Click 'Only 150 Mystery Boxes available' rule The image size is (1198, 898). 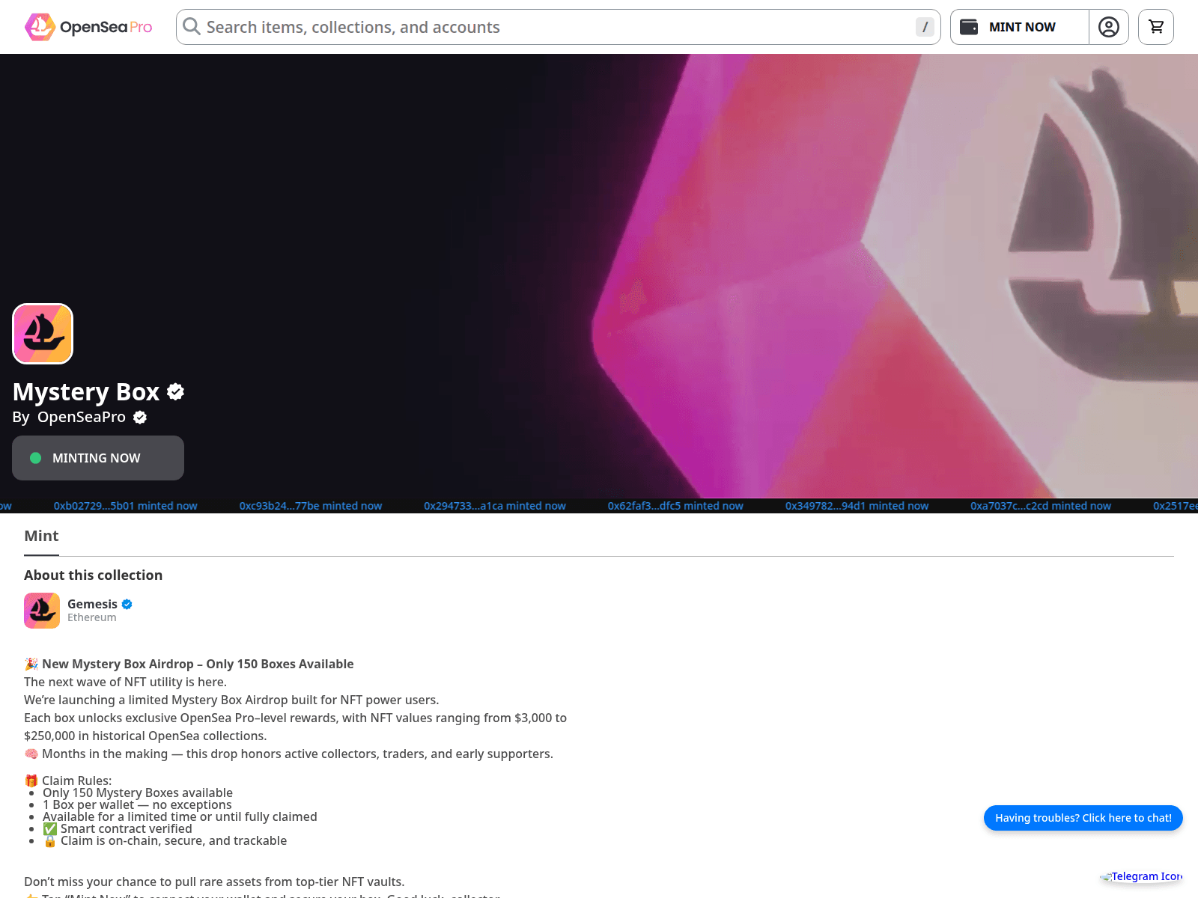click(138, 792)
